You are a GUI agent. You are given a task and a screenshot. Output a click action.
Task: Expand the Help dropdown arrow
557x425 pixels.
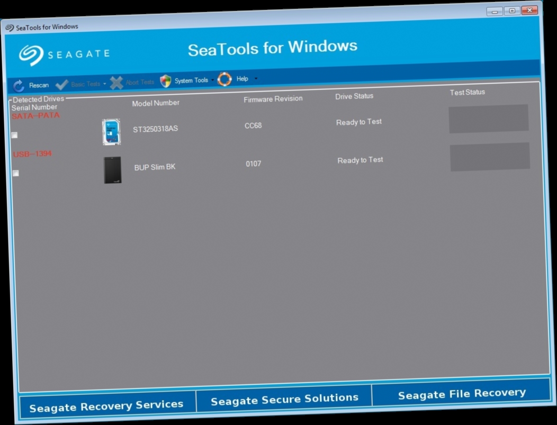tap(255, 78)
